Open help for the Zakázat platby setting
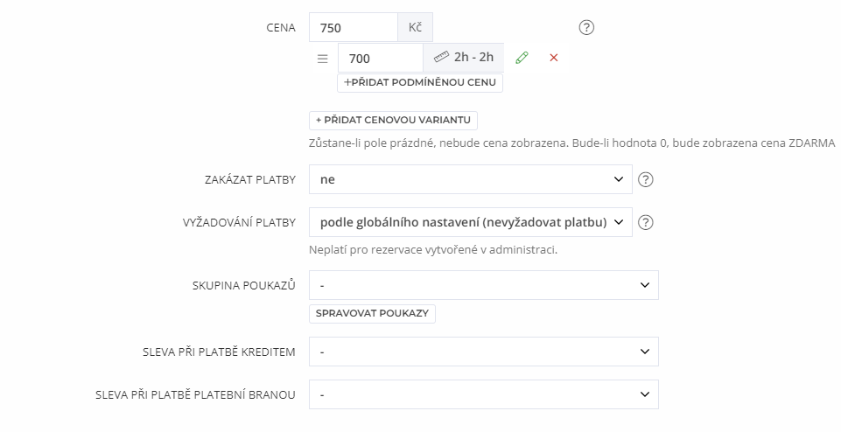841x432 pixels. coord(647,180)
